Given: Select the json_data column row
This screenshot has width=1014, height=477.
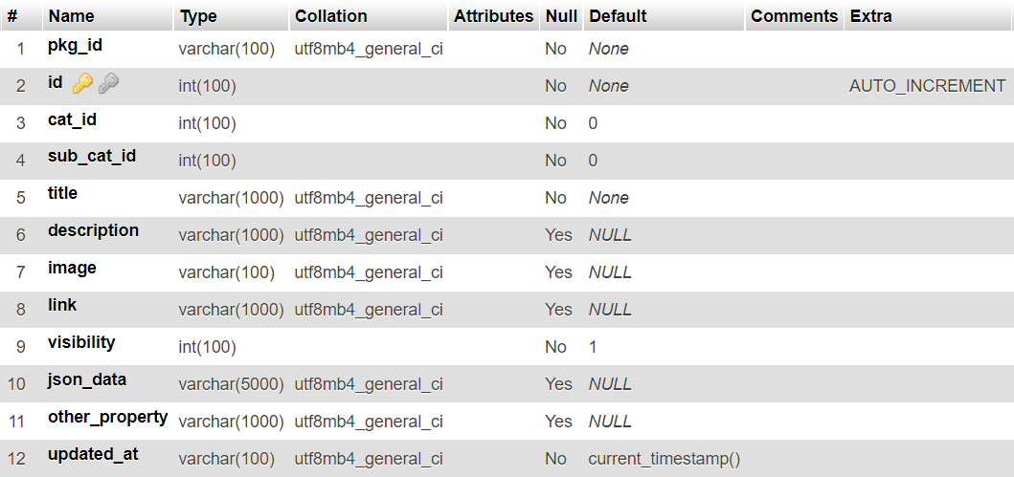Looking at the screenshot, I should [507, 384].
